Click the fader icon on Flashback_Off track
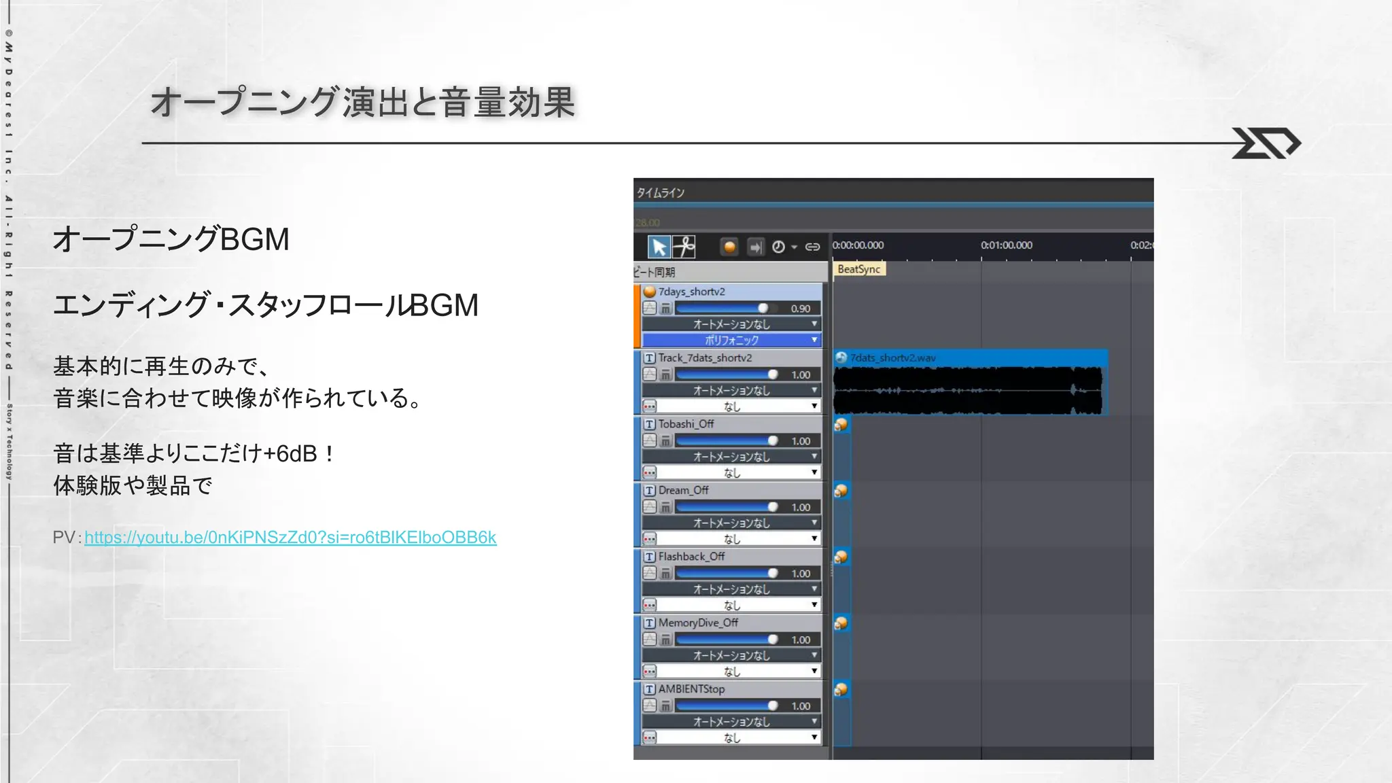This screenshot has width=1392, height=783. point(665,574)
